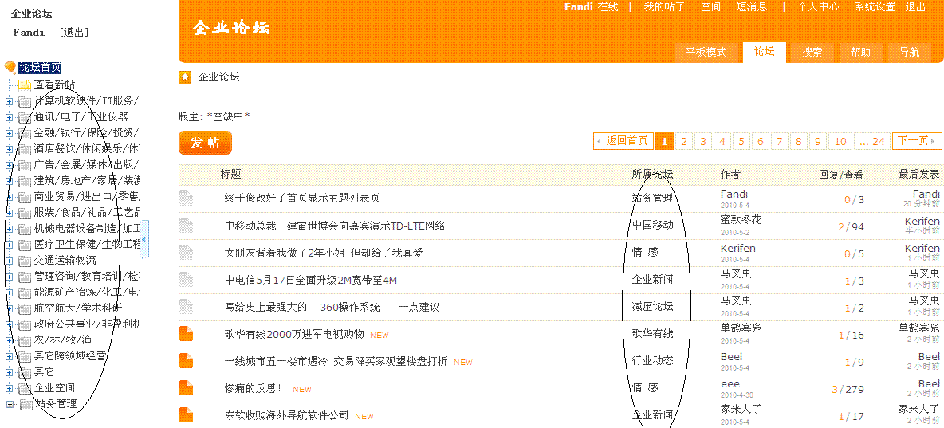This screenshot has width=944, height=428.
Task: Click topic icon for 中移动总裁王建宙 post
Action: pyautogui.click(x=186, y=225)
